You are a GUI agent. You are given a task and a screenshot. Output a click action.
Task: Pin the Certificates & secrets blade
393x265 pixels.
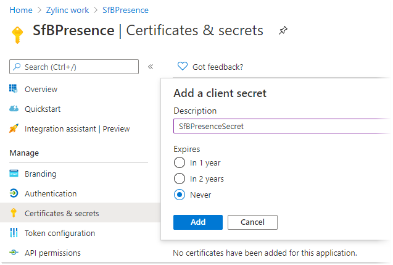(x=283, y=30)
